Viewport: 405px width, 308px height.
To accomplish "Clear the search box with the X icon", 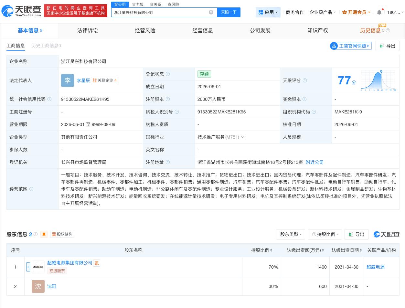I will pos(211,12).
